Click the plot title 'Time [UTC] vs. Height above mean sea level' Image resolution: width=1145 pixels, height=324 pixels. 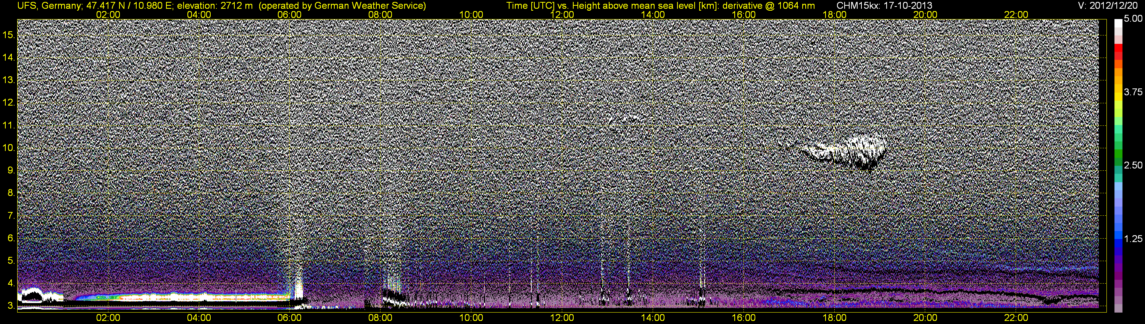coord(600,6)
